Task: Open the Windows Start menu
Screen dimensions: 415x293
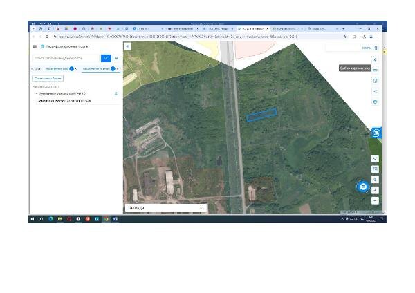Action: (x=33, y=219)
